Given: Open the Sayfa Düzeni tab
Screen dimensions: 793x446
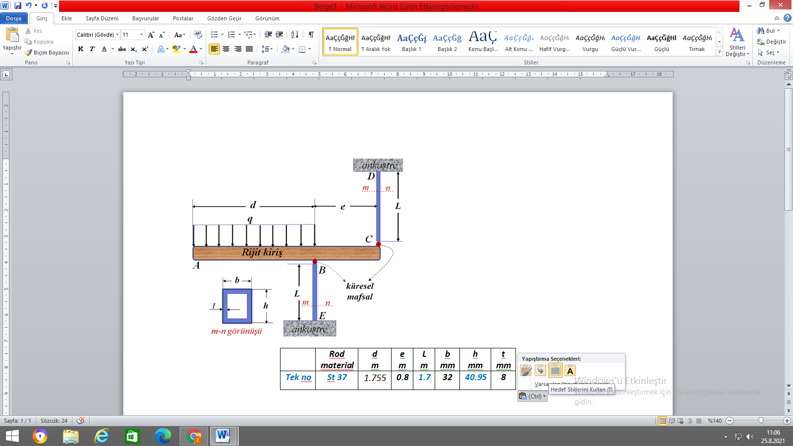Looking at the screenshot, I should tap(102, 18).
